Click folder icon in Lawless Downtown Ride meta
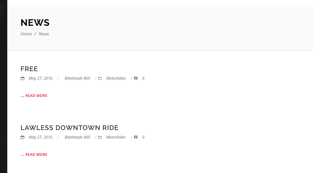This screenshot has width=313, height=173. click(x=100, y=137)
